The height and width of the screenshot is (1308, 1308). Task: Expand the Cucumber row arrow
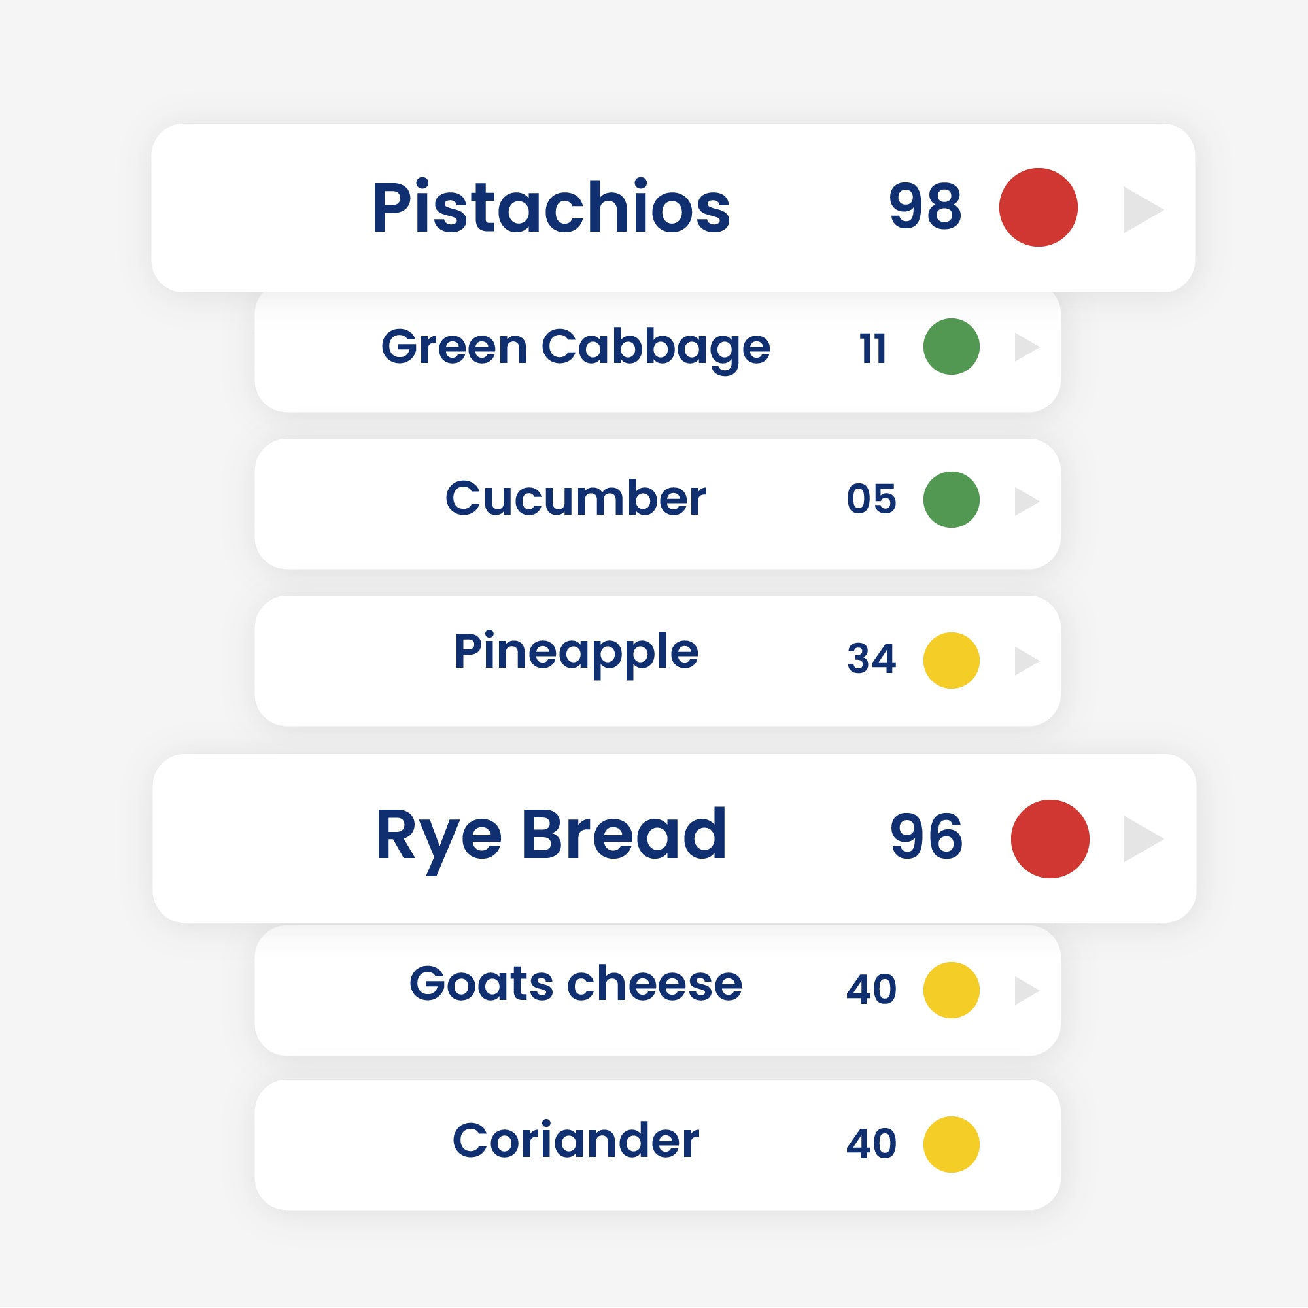(1025, 502)
